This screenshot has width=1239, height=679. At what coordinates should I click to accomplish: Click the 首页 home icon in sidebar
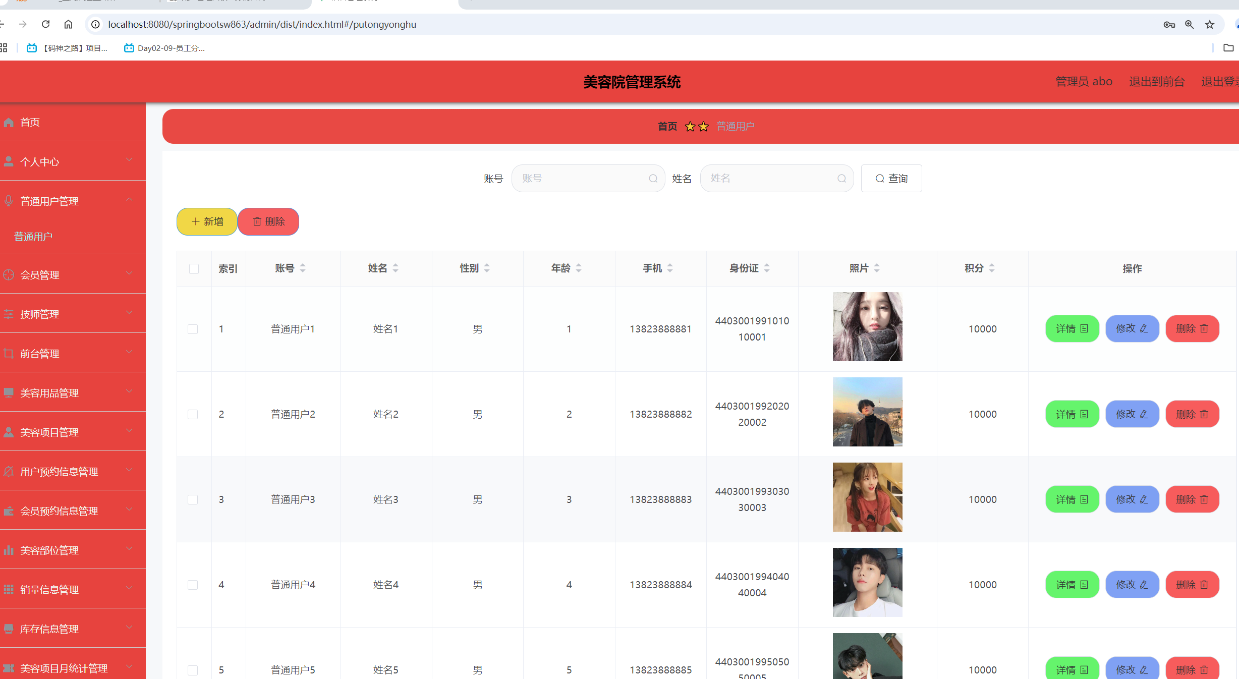9,122
